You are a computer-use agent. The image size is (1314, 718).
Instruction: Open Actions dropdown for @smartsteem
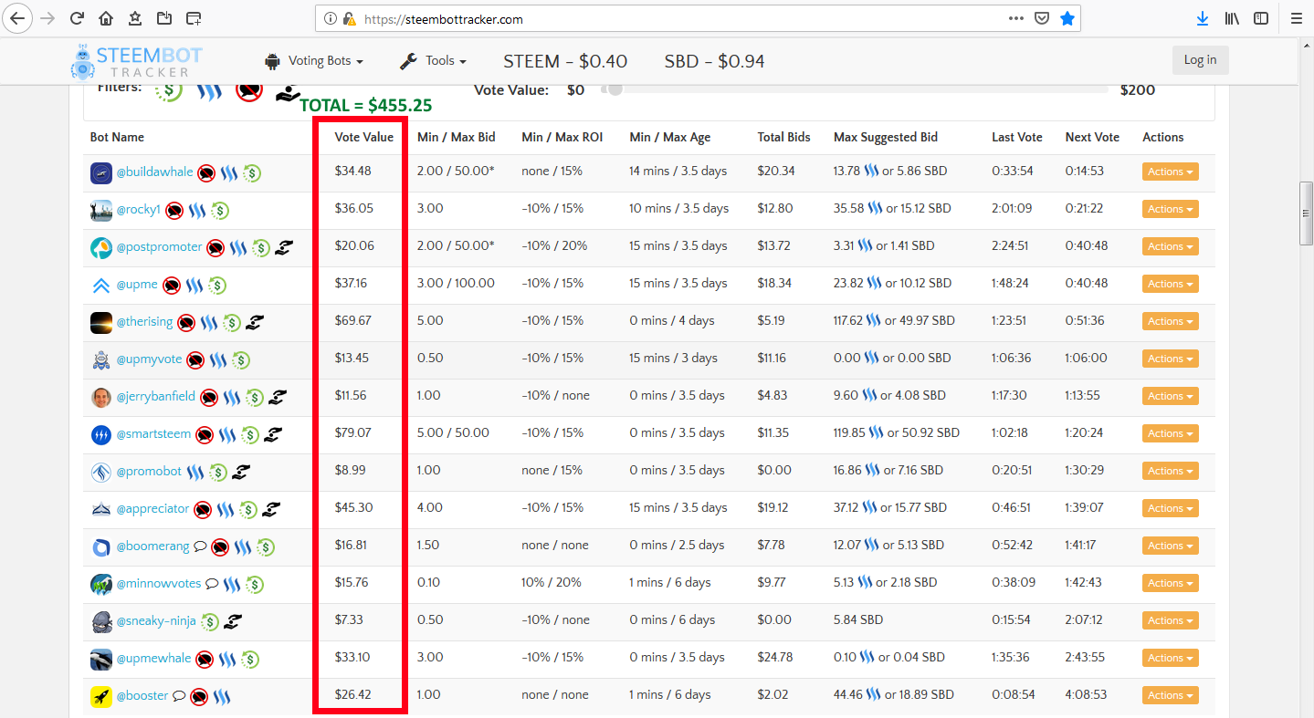coord(1170,433)
